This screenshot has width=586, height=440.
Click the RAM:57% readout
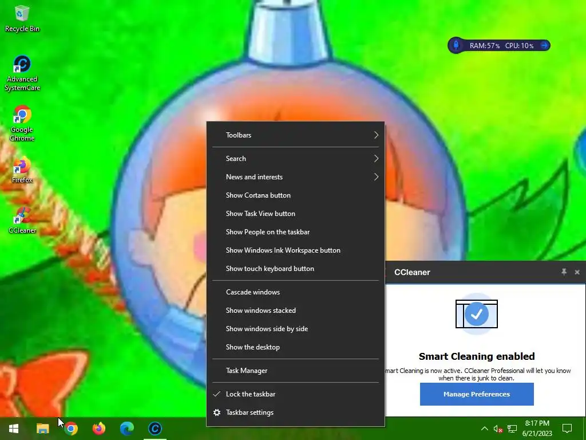coord(484,46)
